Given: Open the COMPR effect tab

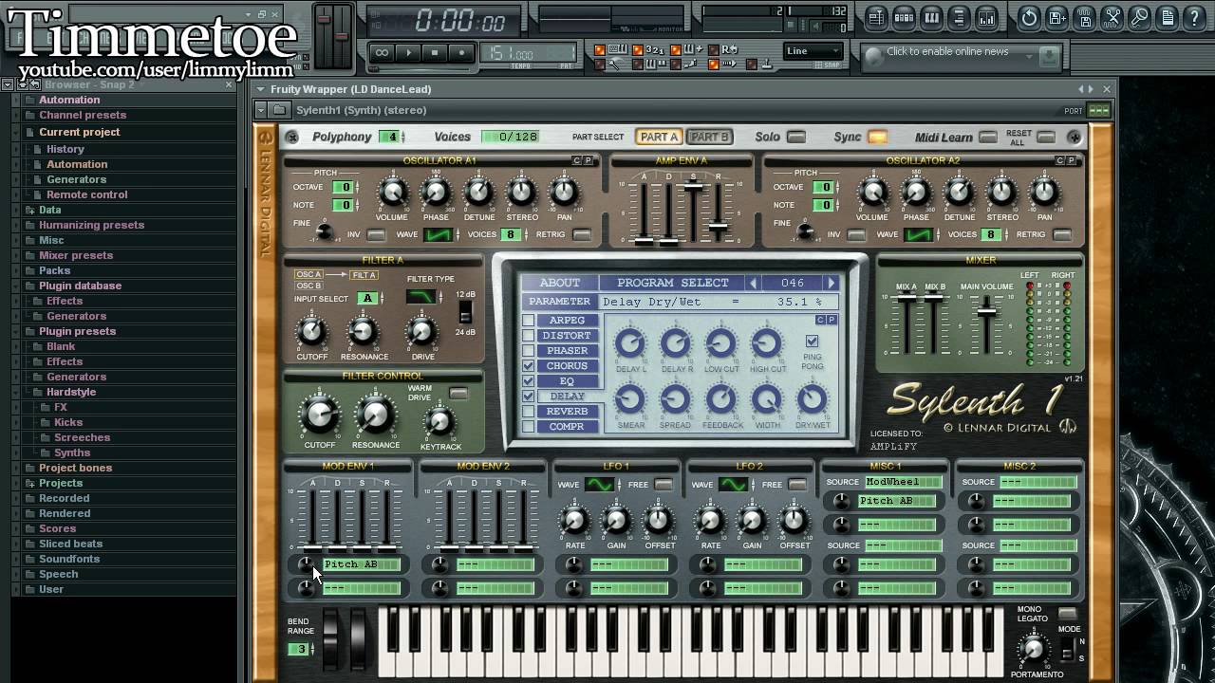Looking at the screenshot, I should point(568,427).
